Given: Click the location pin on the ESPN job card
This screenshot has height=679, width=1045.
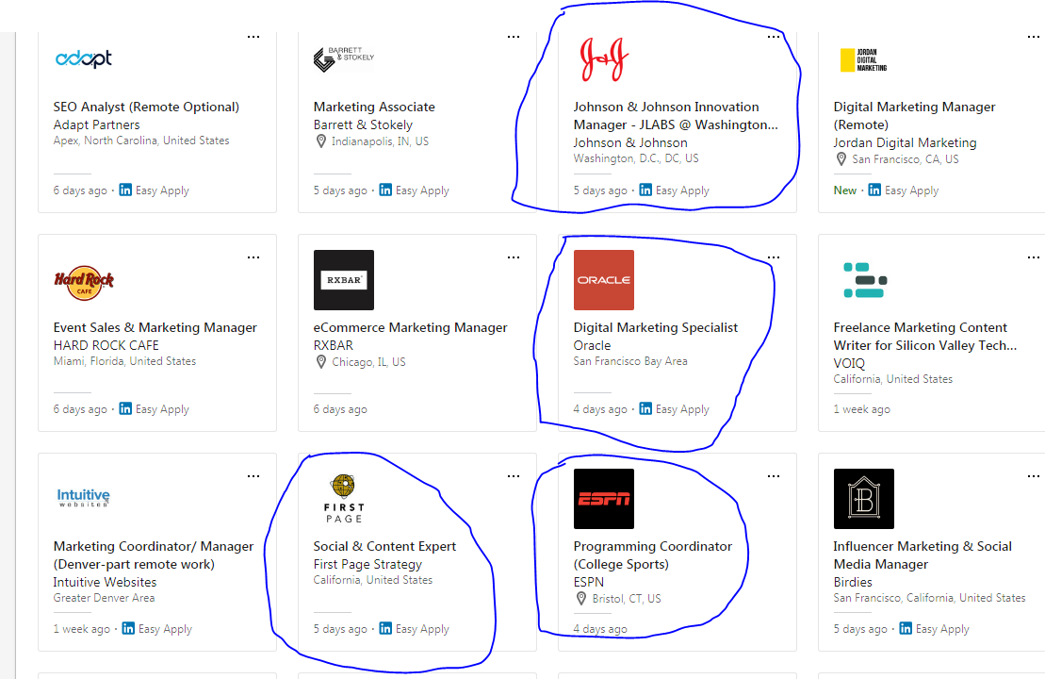Looking at the screenshot, I should coord(582,598).
